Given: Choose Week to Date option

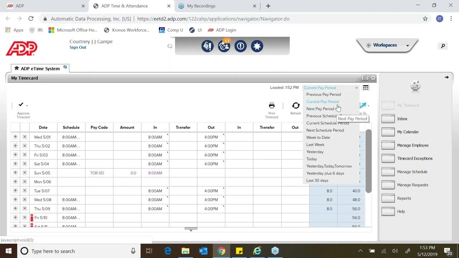Looking at the screenshot, I should pyautogui.click(x=318, y=138).
